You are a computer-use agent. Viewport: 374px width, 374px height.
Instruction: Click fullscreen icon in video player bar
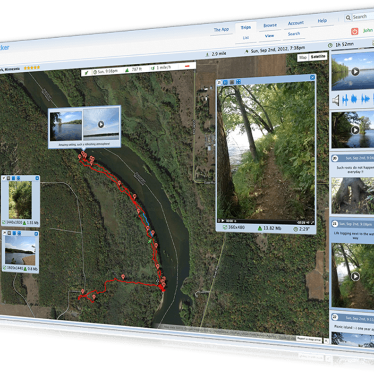(x=312, y=221)
